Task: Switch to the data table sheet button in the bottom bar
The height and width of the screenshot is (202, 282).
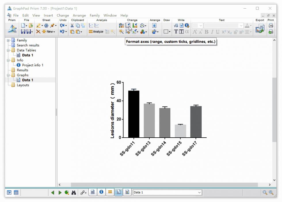Action: 93,192
